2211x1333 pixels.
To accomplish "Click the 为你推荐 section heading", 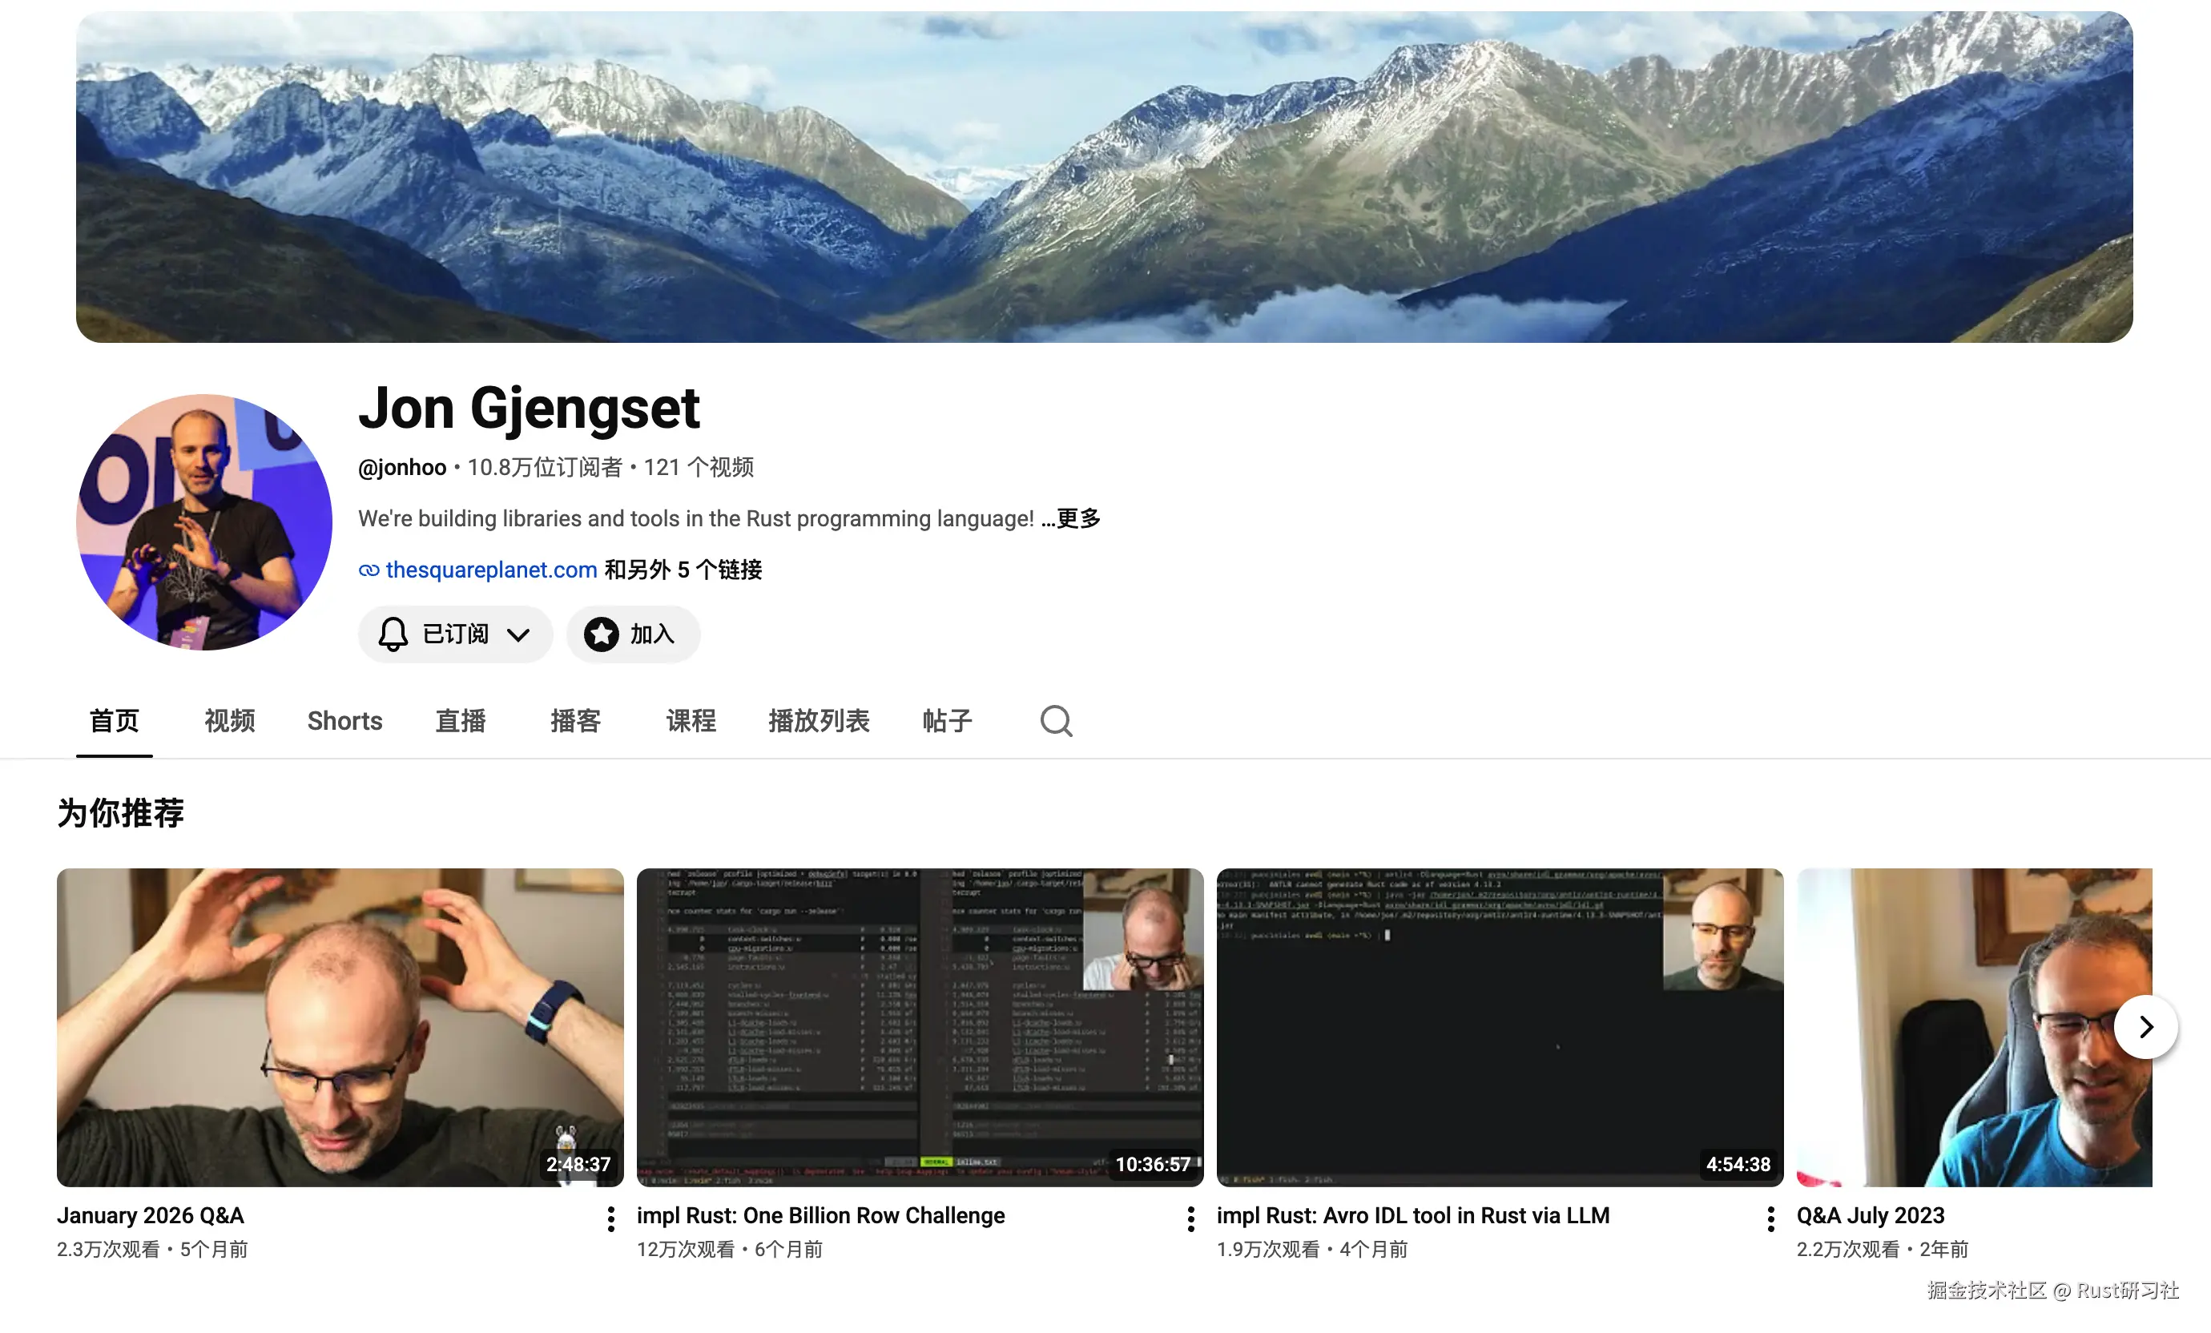I will (x=120, y=813).
